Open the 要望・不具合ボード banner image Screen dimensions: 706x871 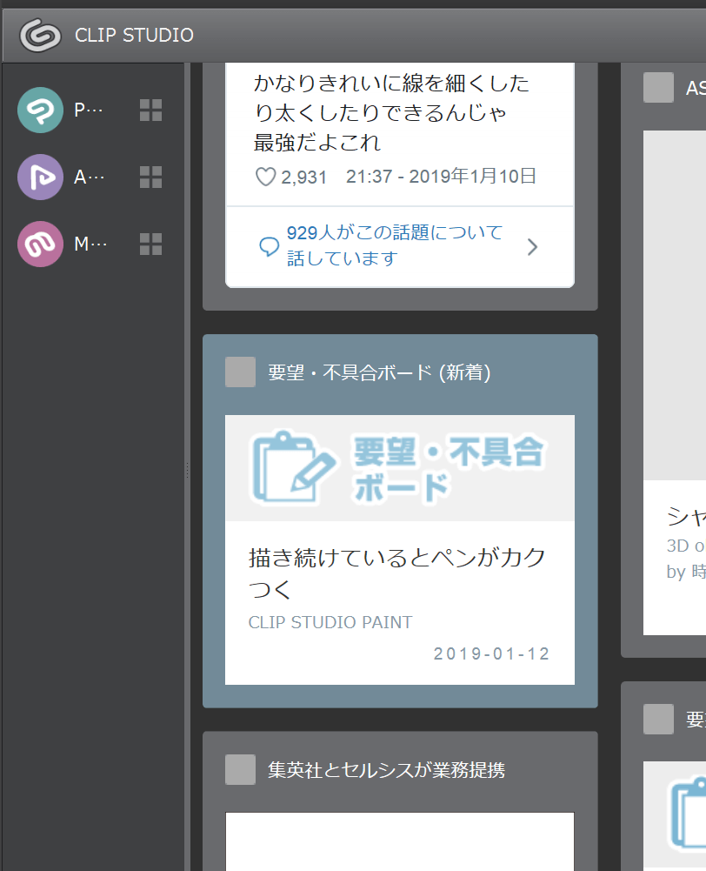tap(400, 468)
